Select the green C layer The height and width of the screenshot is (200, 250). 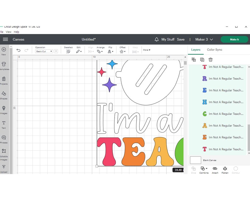tap(218, 114)
